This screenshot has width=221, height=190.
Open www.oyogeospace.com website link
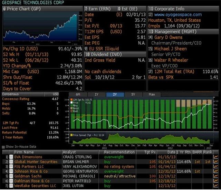(178, 15)
